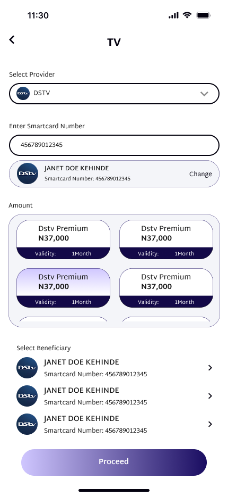Viewport: 228px width, 496px height.
Task: Select the highlighted Dstv Premium N37,000 plan
Action: (x=64, y=288)
